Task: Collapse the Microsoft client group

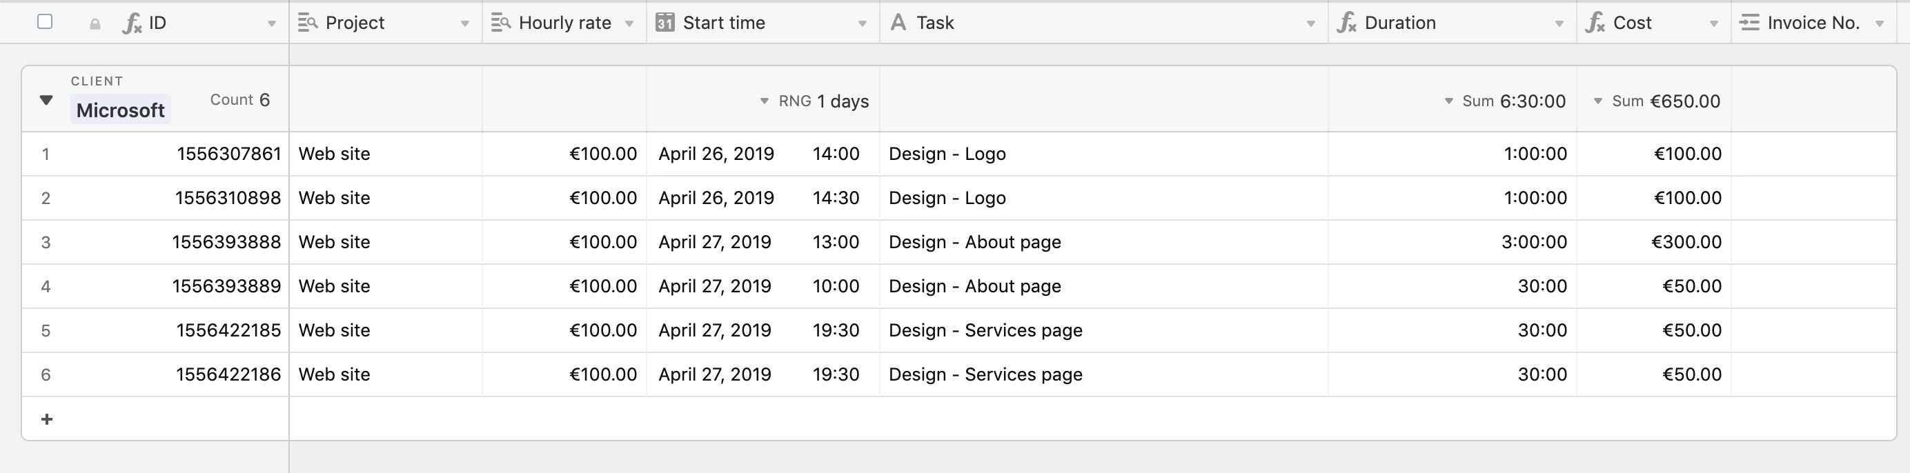Action: pyautogui.click(x=46, y=100)
